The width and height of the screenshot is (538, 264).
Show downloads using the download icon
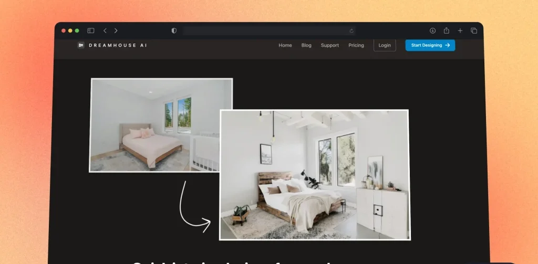point(433,31)
